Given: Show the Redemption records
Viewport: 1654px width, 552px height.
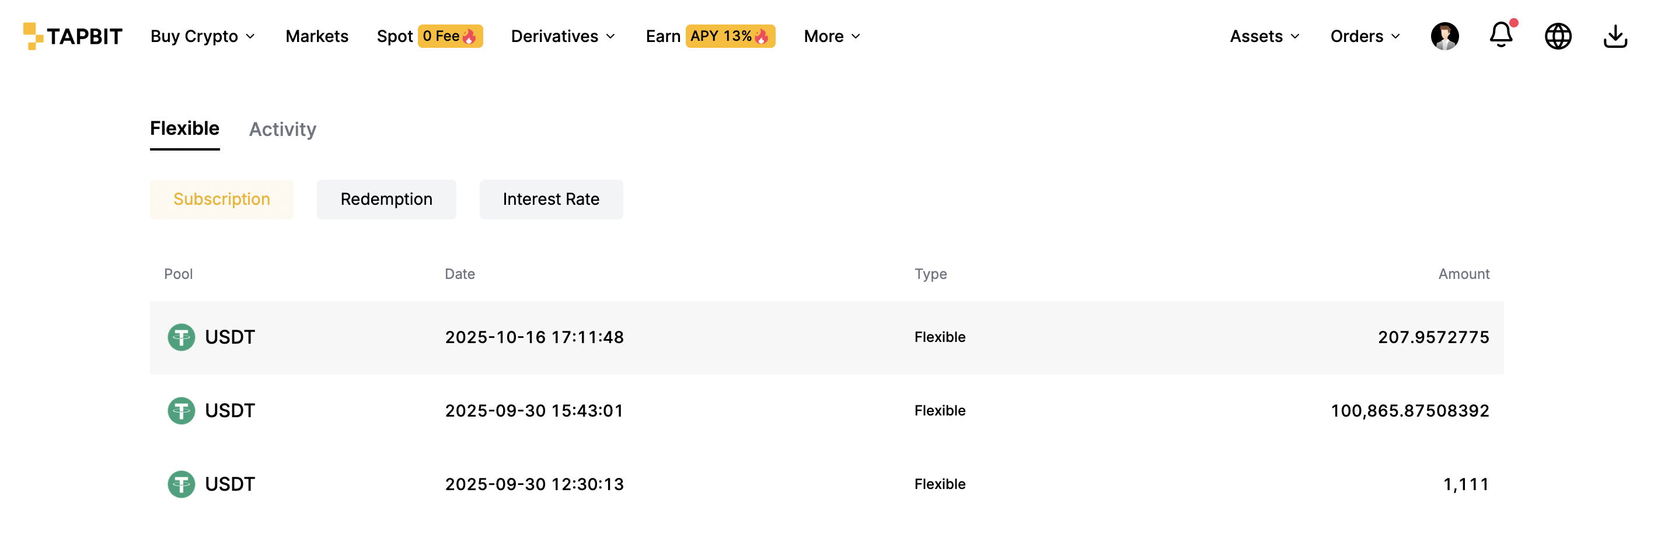Looking at the screenshot, I should pyautogui.click(x=386, y=200).
